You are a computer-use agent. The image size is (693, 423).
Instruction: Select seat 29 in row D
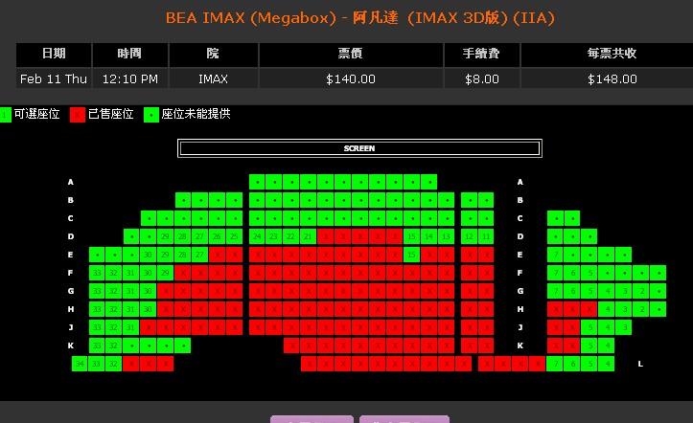click(166, 236)
